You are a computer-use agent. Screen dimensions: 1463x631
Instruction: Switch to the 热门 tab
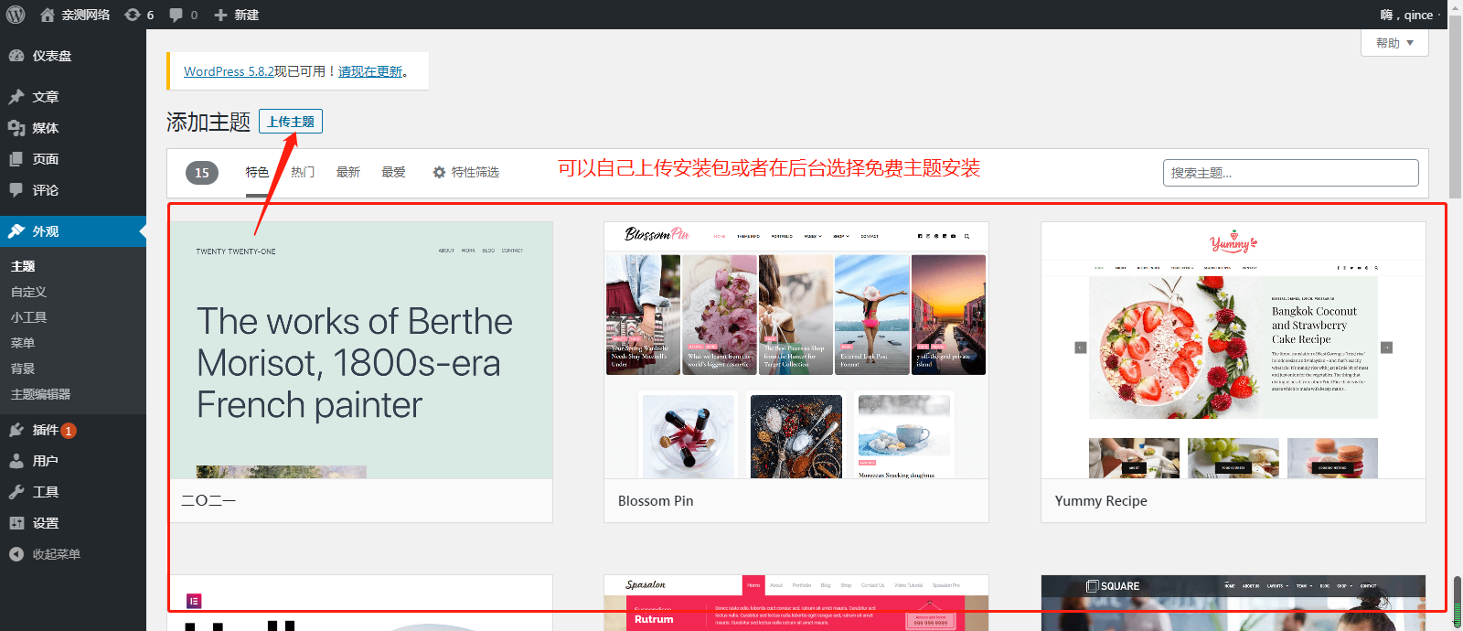(303, 172)
